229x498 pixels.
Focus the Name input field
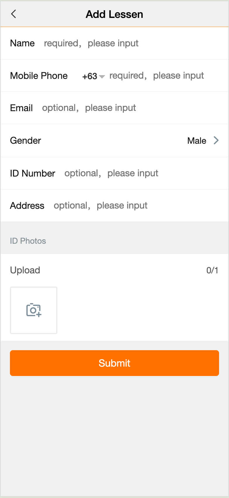pos(131,43)
